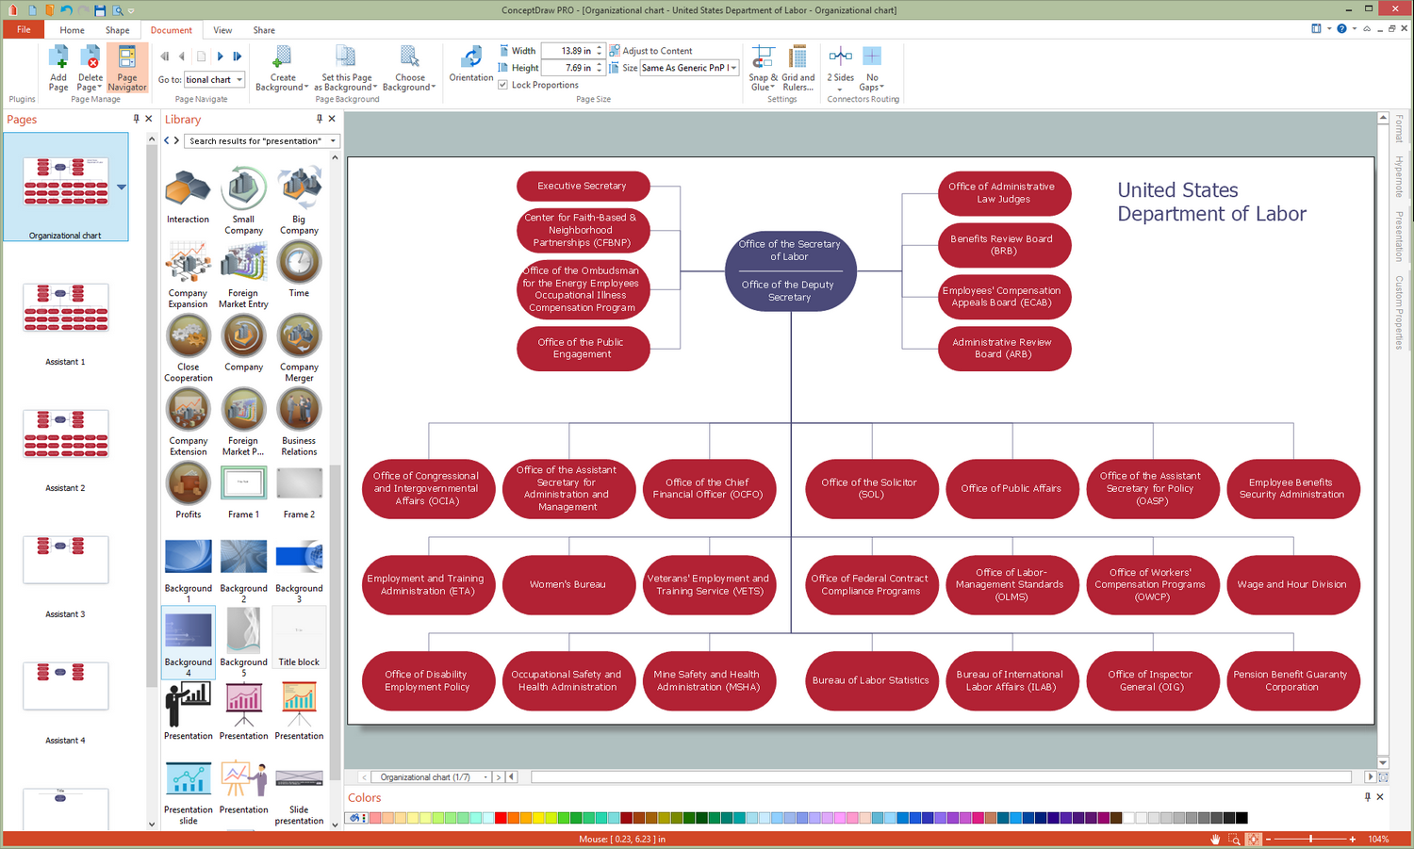Select the Frame 1 library shape
Viewport: 1414px width, 849px height.
click(243, 492)
